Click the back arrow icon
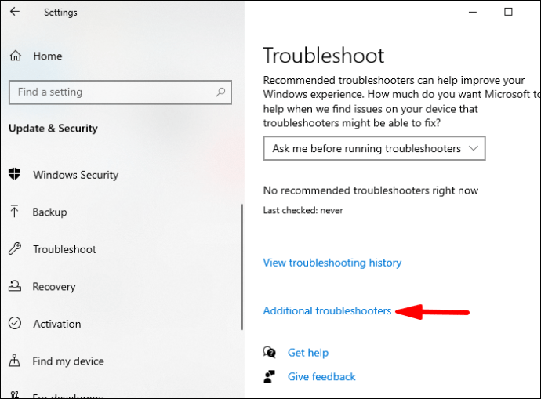Image resolution: width=541 pixels, height=399 pixels. [x=15, y=12]
